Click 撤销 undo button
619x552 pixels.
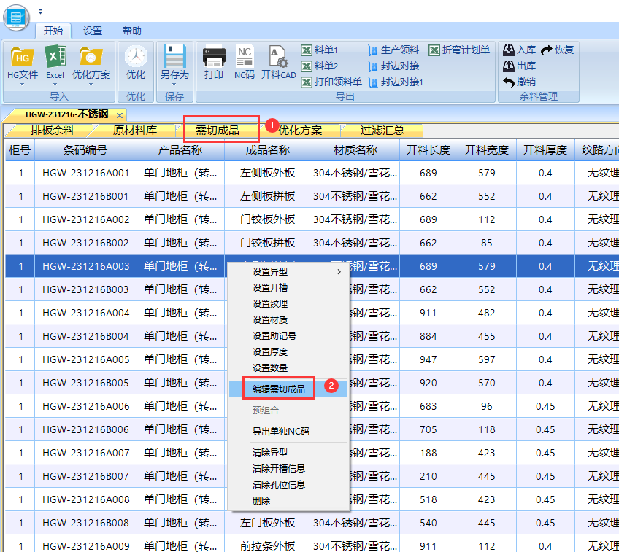coord(519,82)
